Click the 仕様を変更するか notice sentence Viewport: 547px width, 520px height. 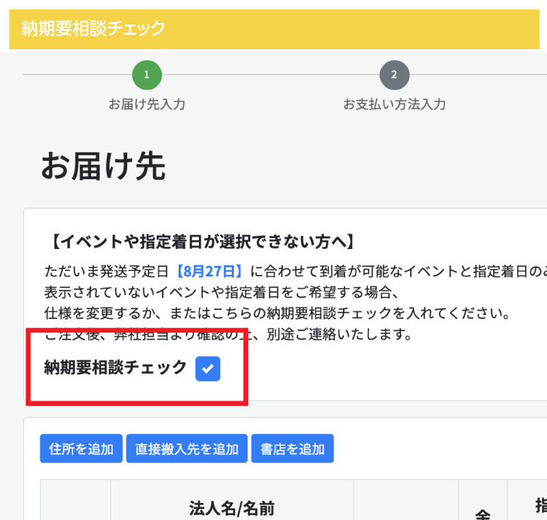(x=278, y=313)
